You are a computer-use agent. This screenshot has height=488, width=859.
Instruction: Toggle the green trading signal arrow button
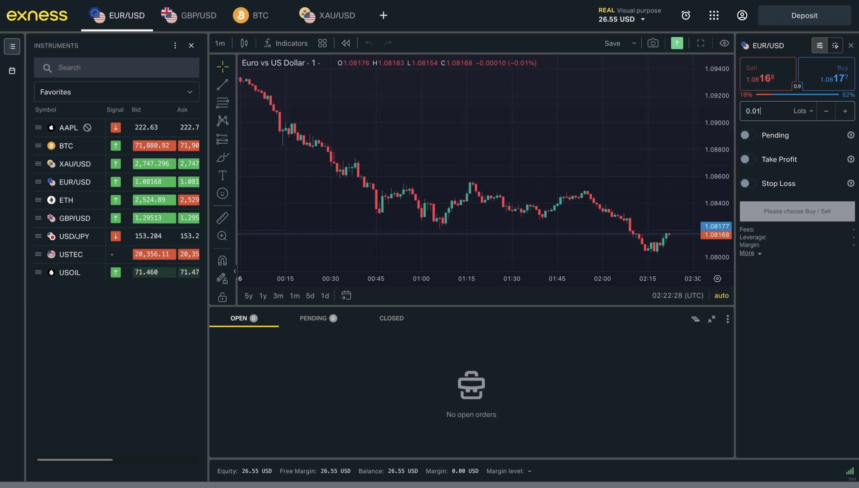pos(677,43)
